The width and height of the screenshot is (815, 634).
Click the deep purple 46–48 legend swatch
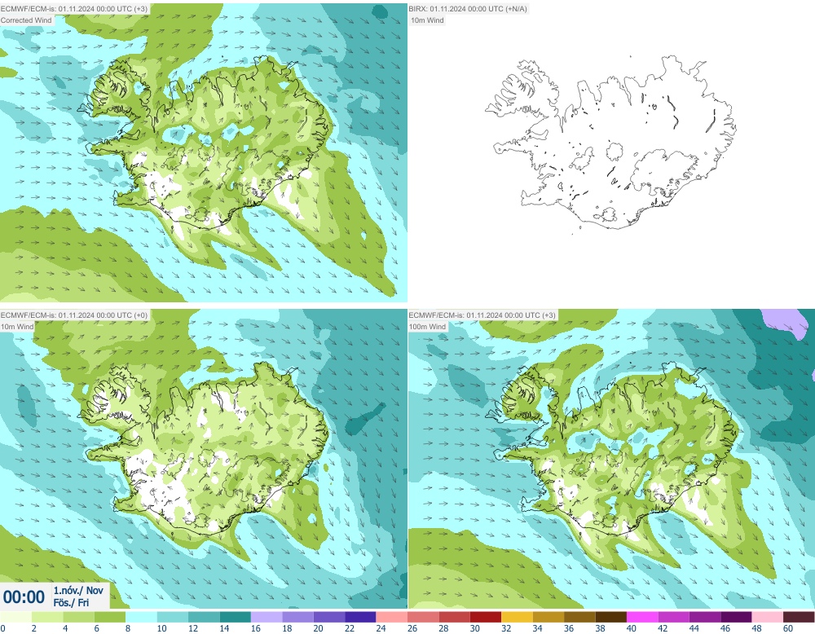click(736, 617)
